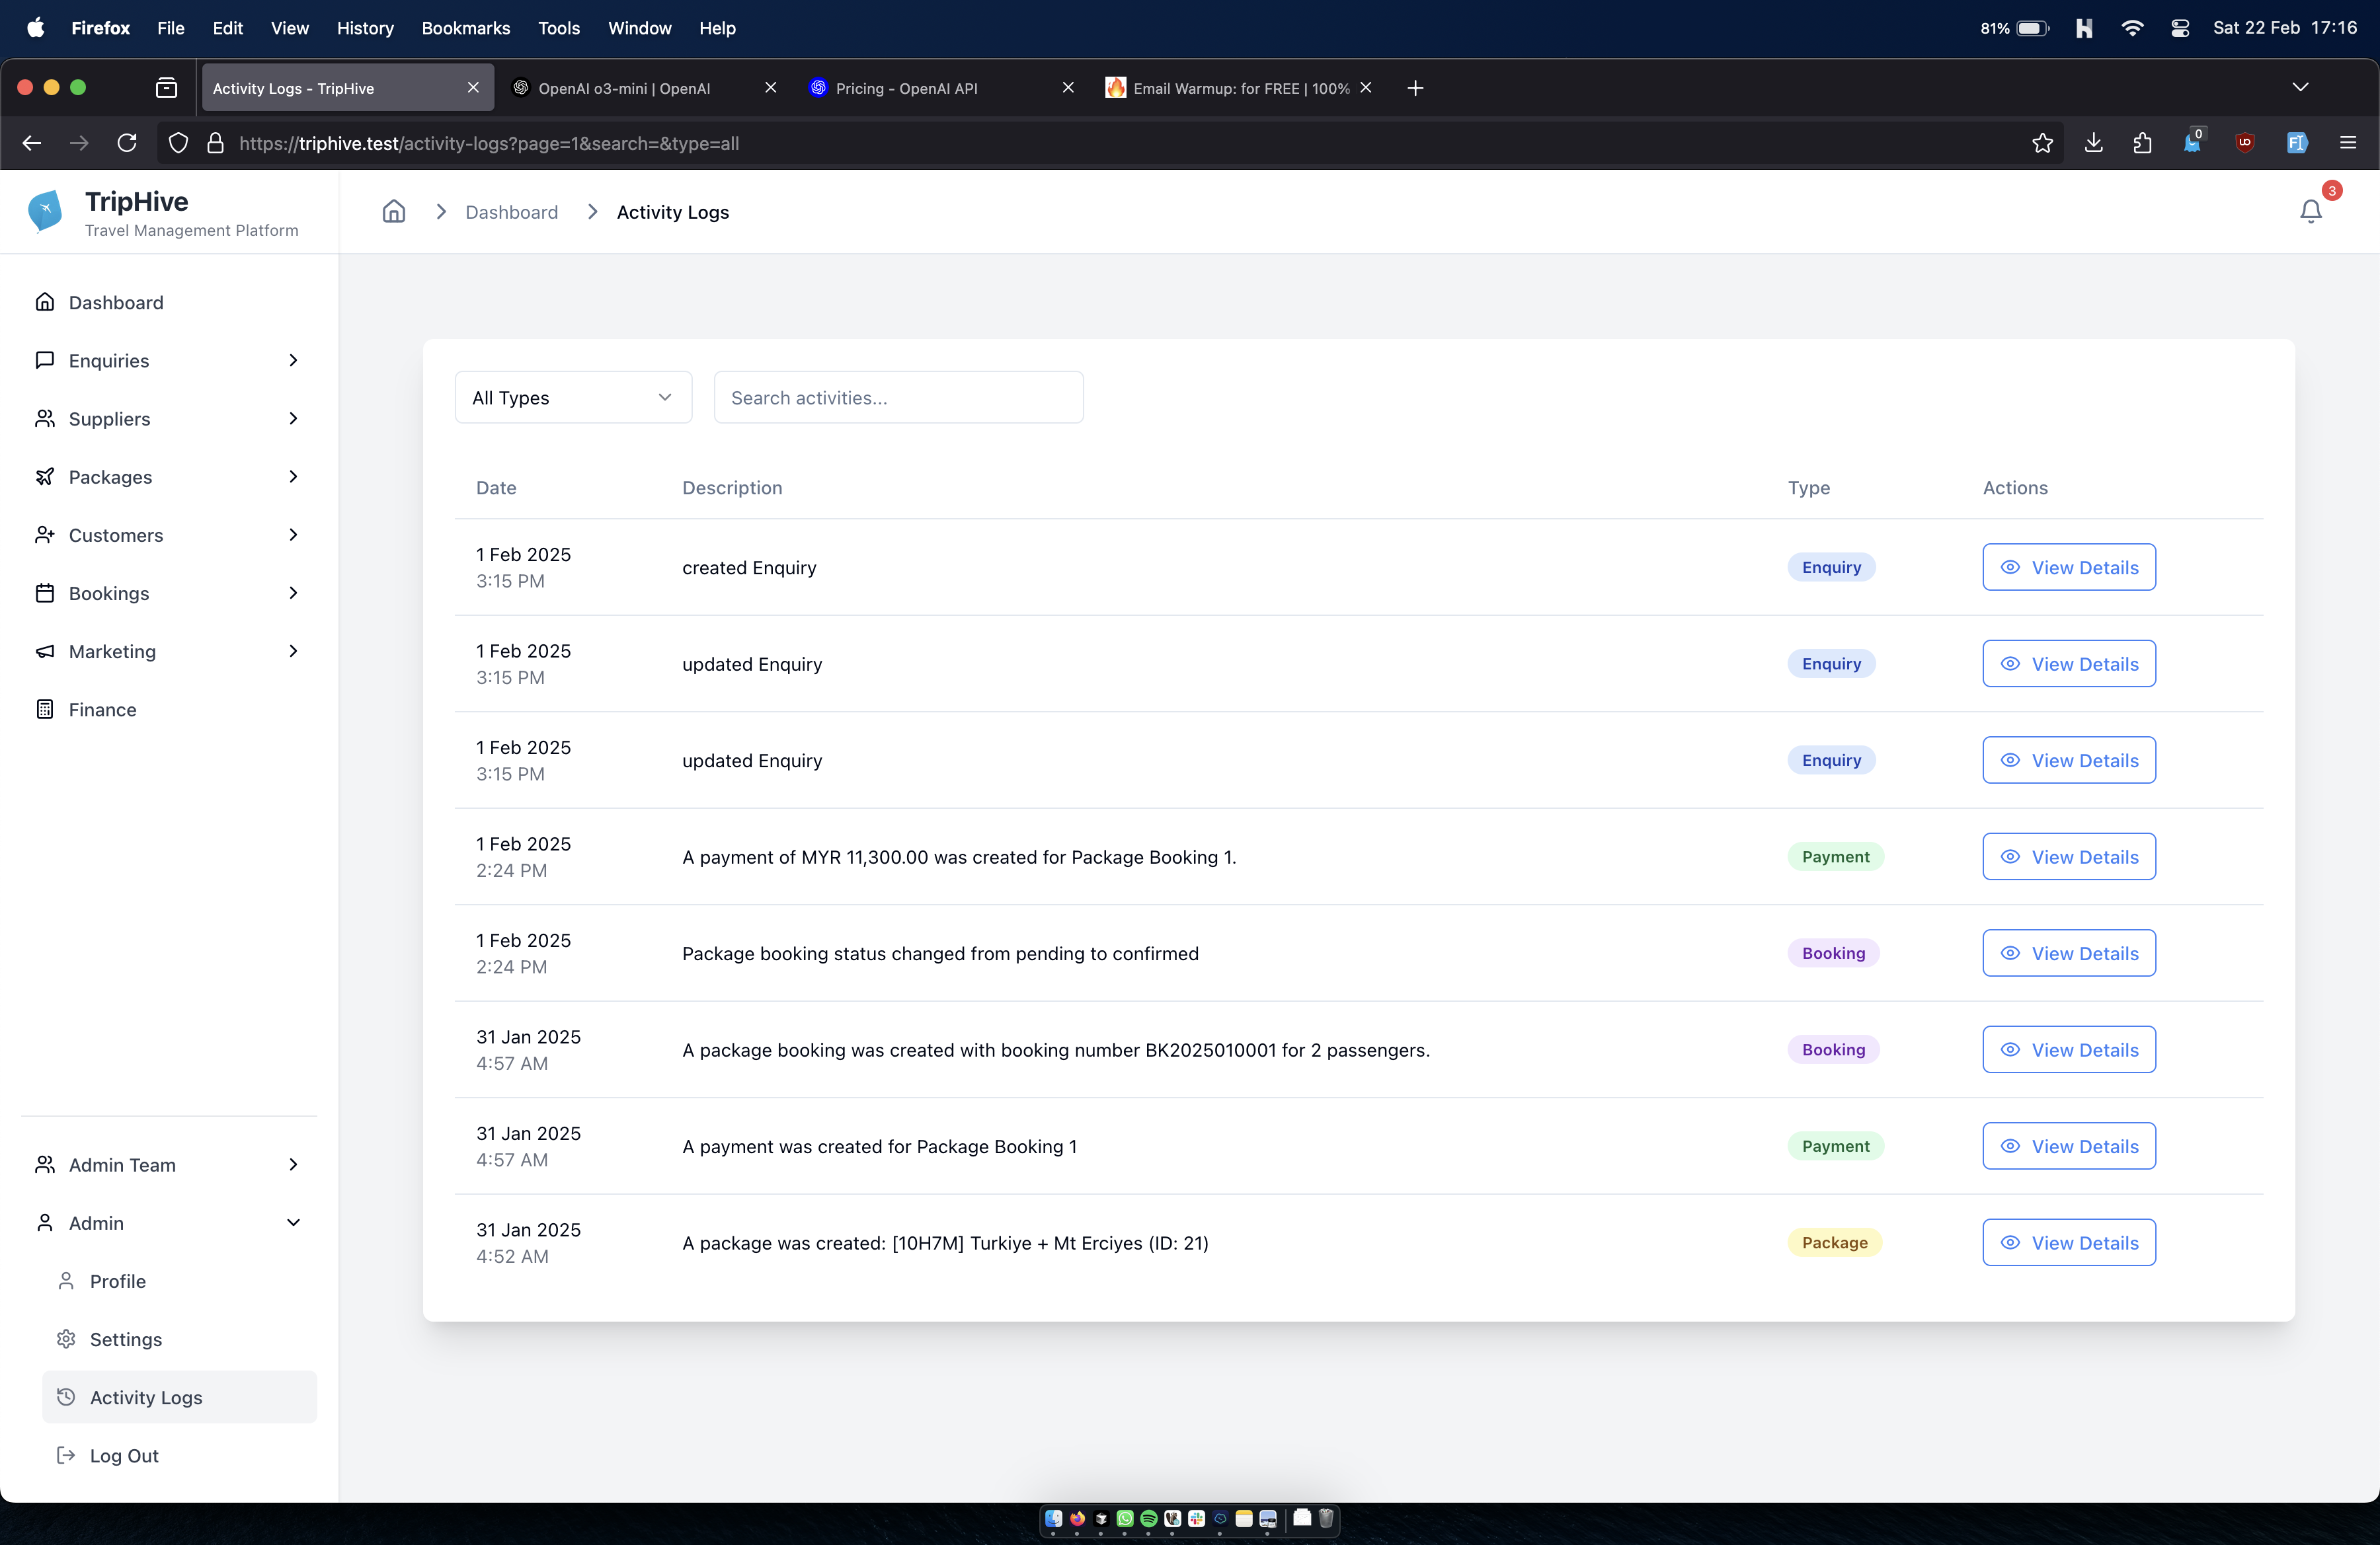2380x1545 pixels.
Task: Click the Bookings calendar icon
Action: click(45, 593)
